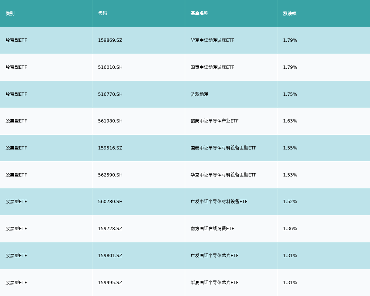Screen dimensions: 370x296
Task: Click 股票型ETF in the 159516.SZ row
Action: click(16, 148)
